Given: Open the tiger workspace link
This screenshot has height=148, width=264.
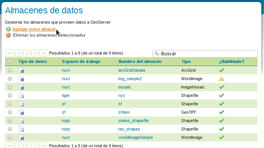Looking at the screenshot, I should (x=66, y=96).
